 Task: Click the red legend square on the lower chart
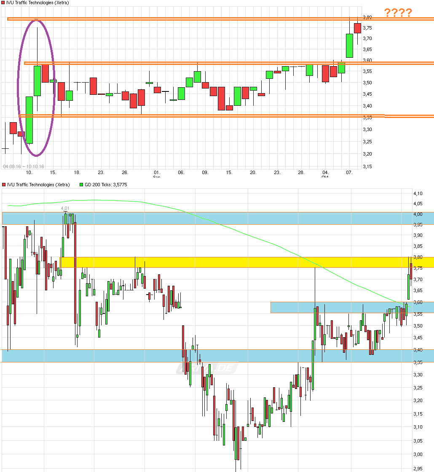pyautogui.click(x=4, y=185)
